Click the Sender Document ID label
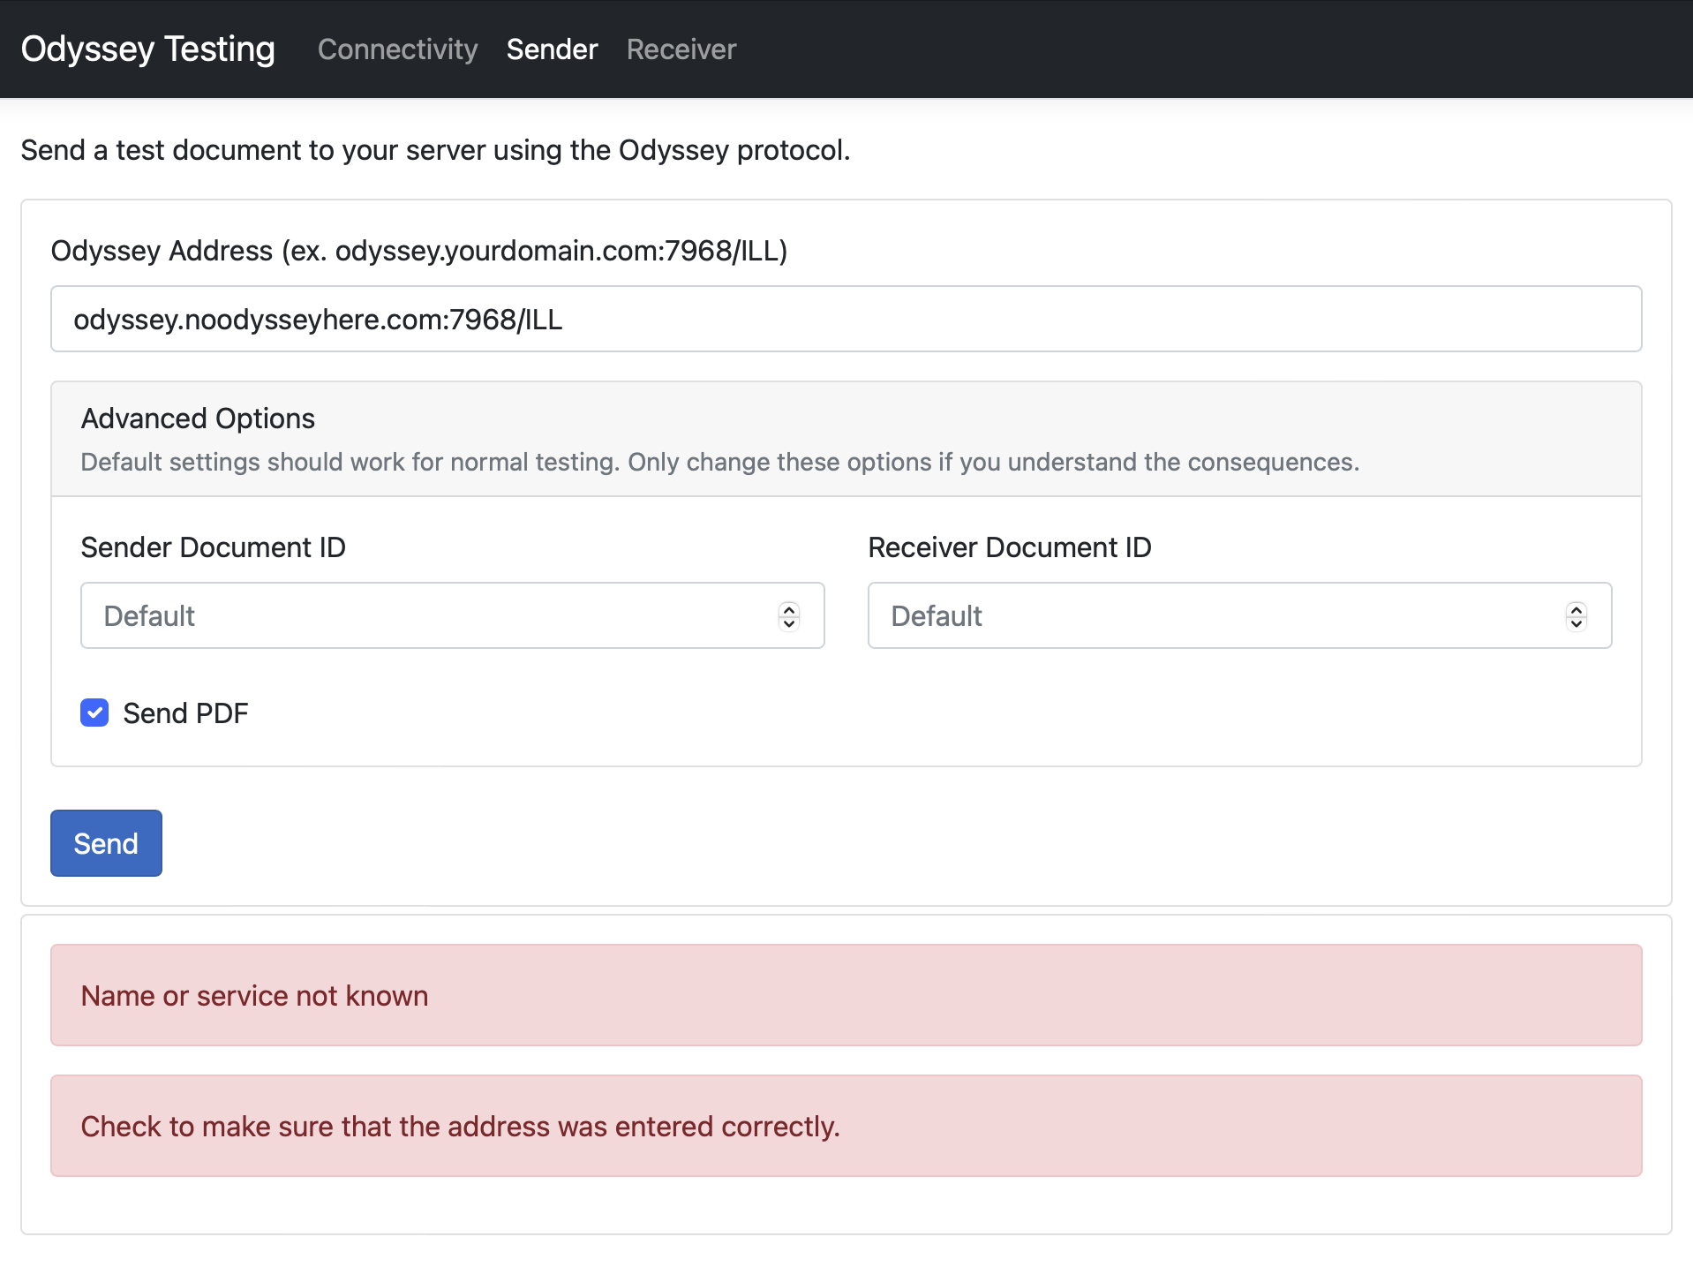 click(213, 547)
